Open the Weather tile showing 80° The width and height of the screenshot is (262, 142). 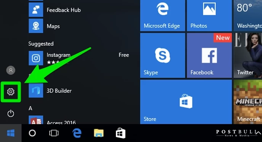pos(248,16)
